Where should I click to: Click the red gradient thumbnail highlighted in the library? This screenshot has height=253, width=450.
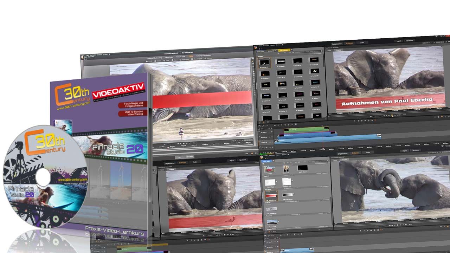click(x=271, y=196)
